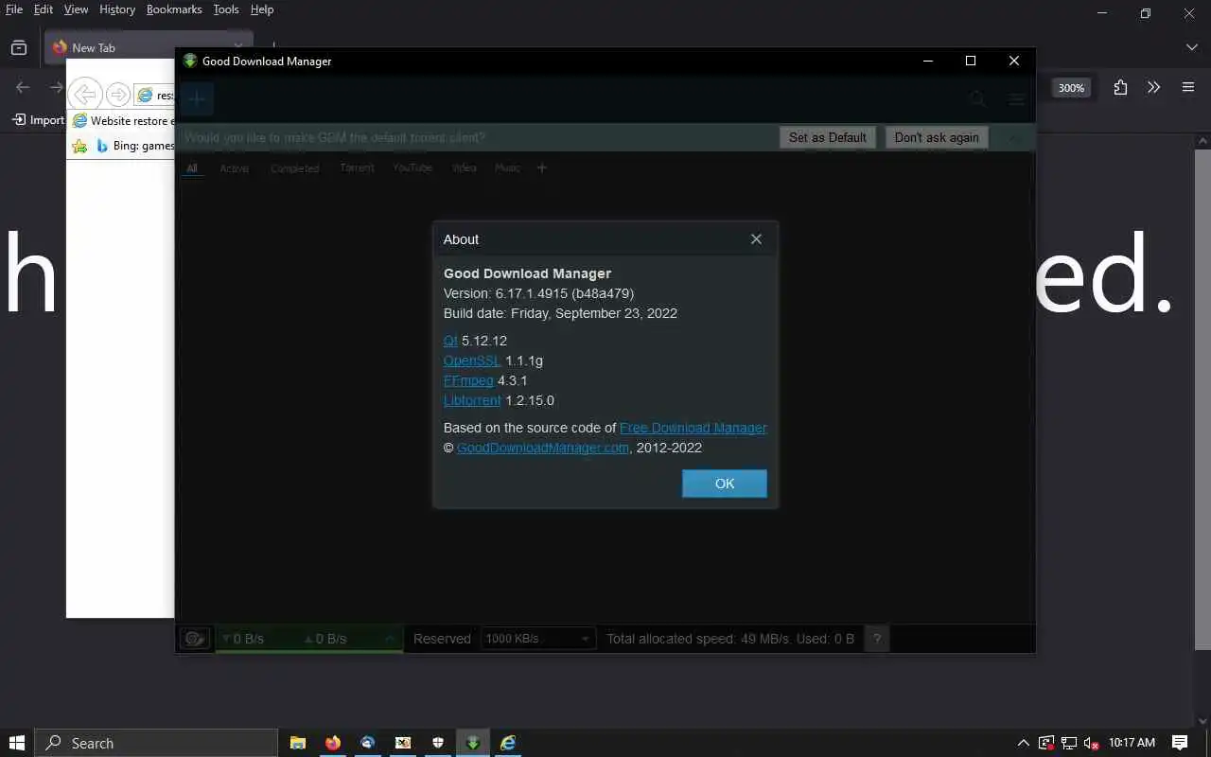
Task: Open Firefox Bookmarks menu
Action: pos(174,9)
